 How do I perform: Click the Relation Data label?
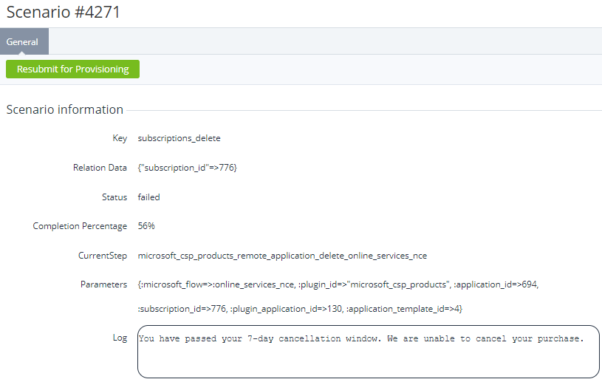tap(100, 168)
